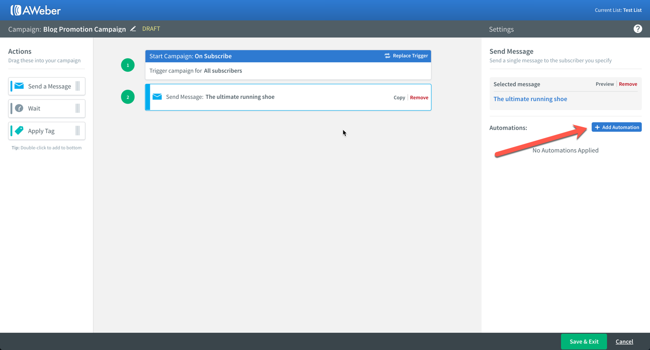Grab the Apply Tag drag handle
Image resolution: width=650 pixels, height=350 pixels.
(x=78, y=131)
